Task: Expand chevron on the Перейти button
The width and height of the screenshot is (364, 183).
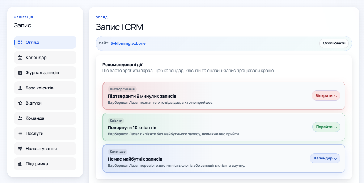Action: tap(335, 127)
